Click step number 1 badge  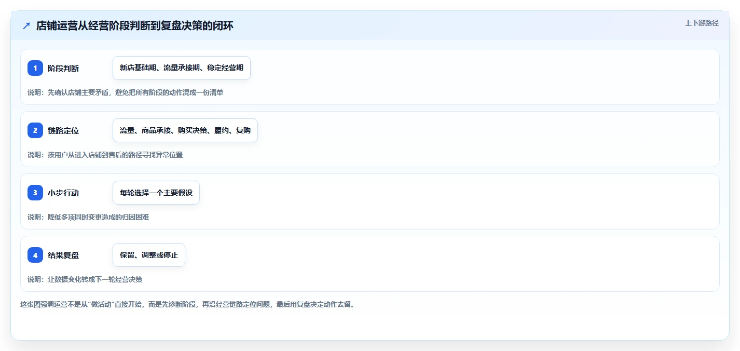tap(35, 68)
